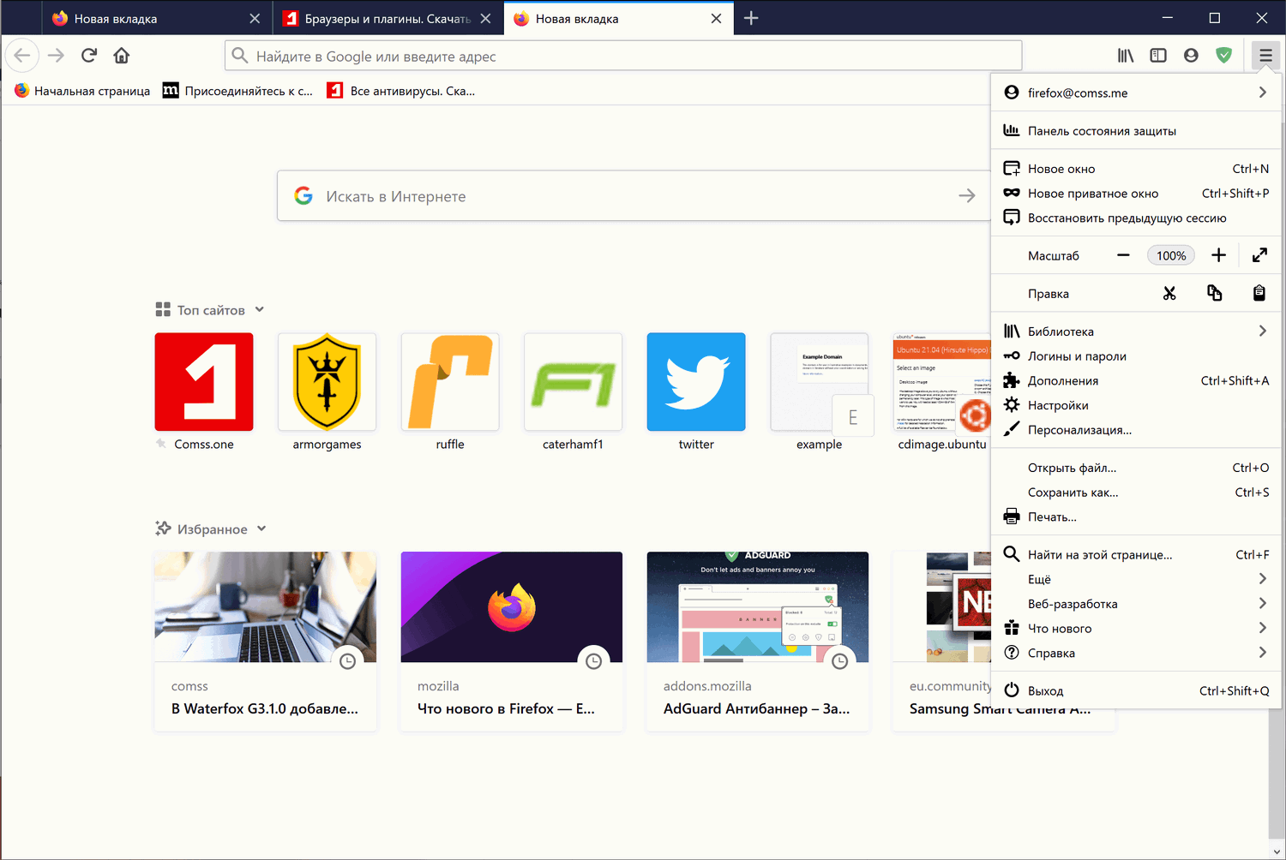
Task: Close the 'Браузеры и плагины' tab
Action: [485, 18]
